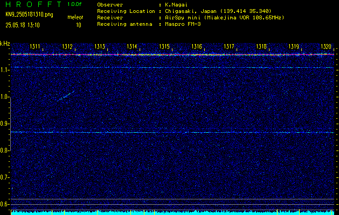This screenshot has height=215, width=339.
Task: Click the red carrier line at top of spectrogram
Action: pos(172,55)
